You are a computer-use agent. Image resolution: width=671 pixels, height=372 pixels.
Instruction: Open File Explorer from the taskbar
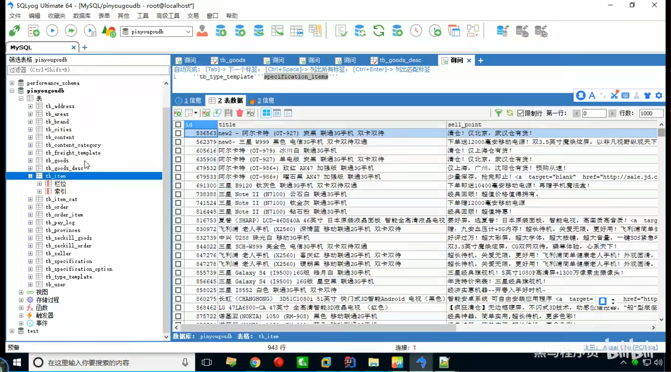pos(373,362)
